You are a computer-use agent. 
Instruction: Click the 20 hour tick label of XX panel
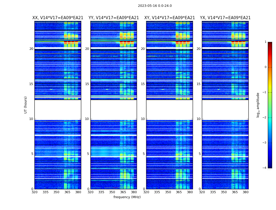pyautogui.click(x=31, y=49)
